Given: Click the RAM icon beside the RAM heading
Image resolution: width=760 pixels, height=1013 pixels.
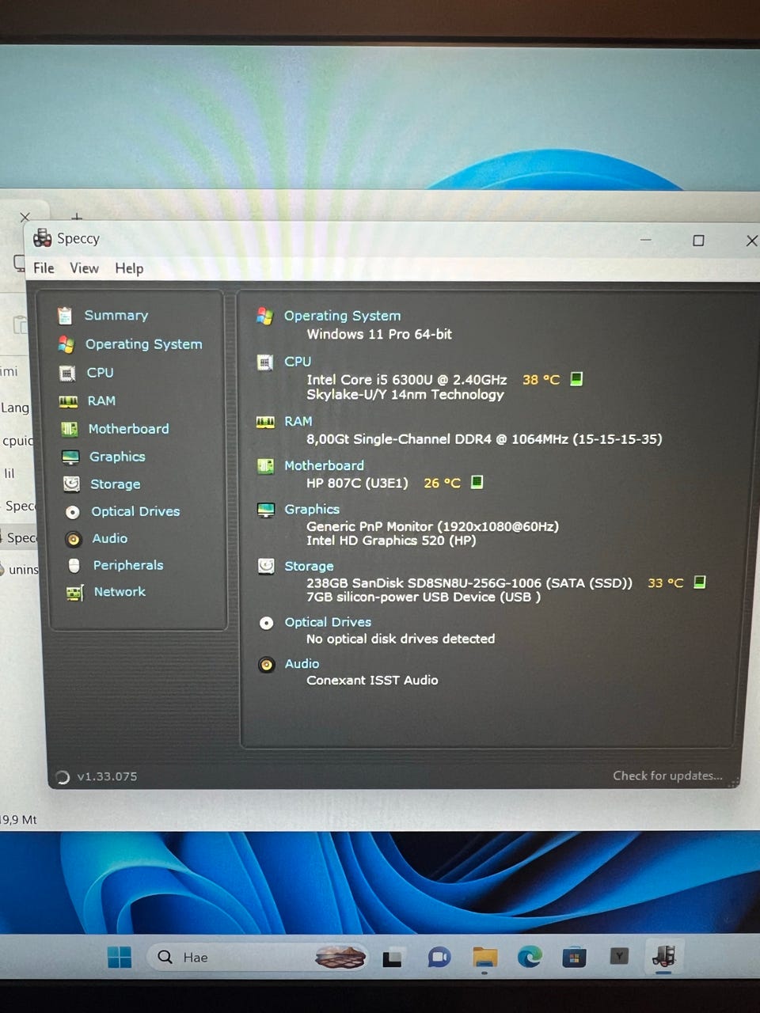Looking at the screenshot, I should tap(265, 422).
